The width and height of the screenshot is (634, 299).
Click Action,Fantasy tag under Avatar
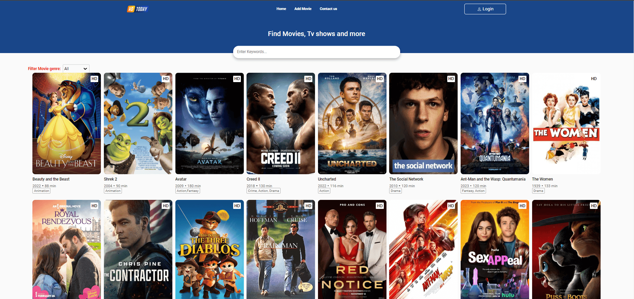pos(188,191)
